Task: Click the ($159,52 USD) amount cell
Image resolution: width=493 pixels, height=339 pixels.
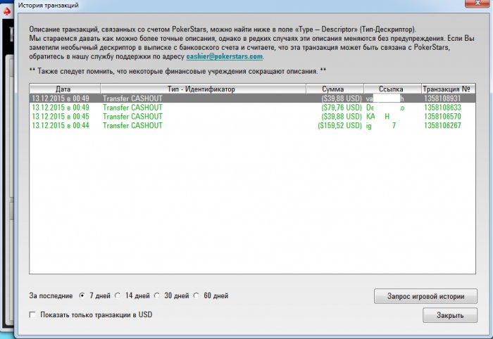Action: pyautogui.click(x=340, y=126)
